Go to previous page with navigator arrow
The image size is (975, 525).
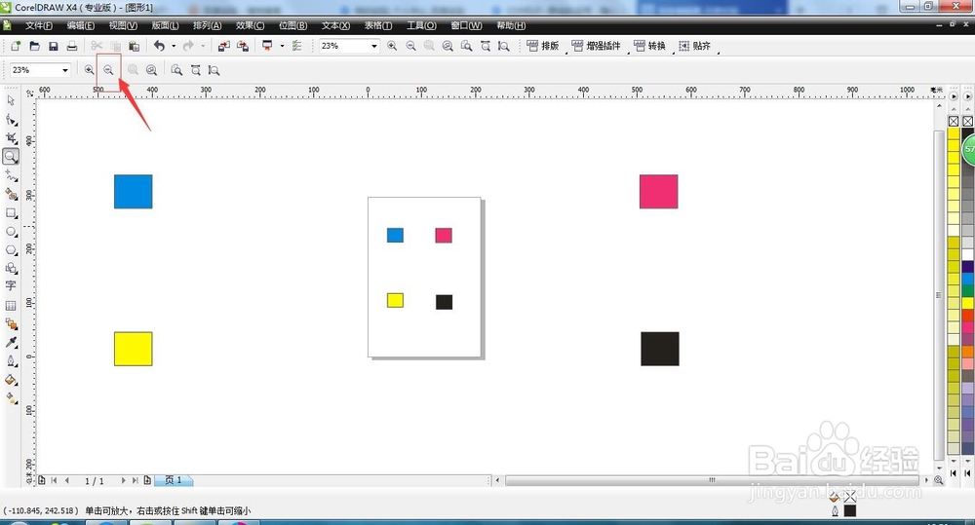click(67, 480)
